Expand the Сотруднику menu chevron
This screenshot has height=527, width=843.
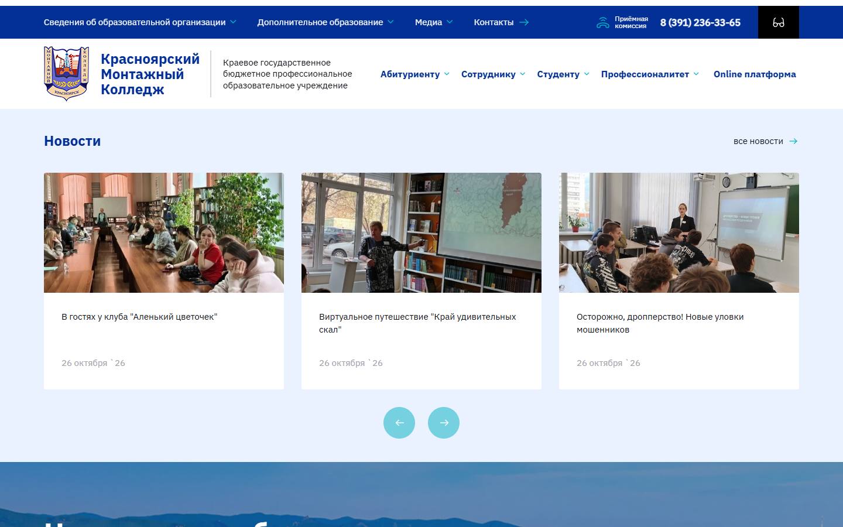(523, 74)
